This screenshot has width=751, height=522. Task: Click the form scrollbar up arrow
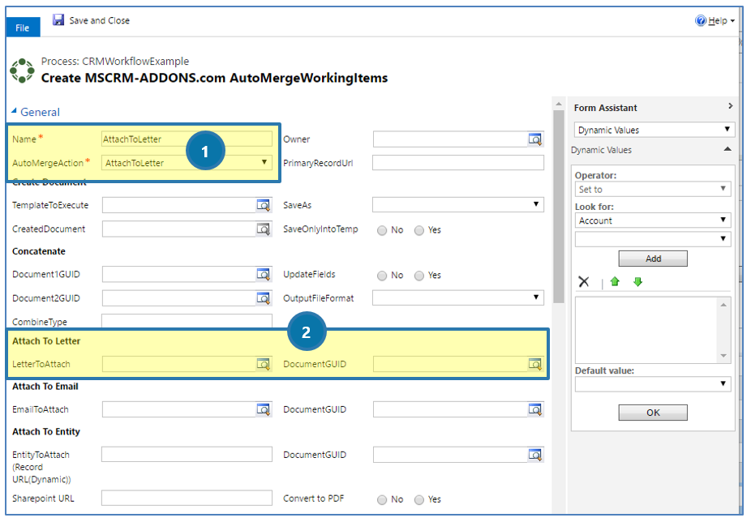point(559,104)
